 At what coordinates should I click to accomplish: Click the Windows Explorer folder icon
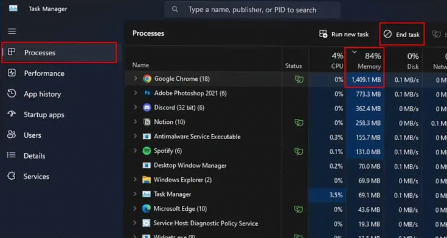point(147,180)
